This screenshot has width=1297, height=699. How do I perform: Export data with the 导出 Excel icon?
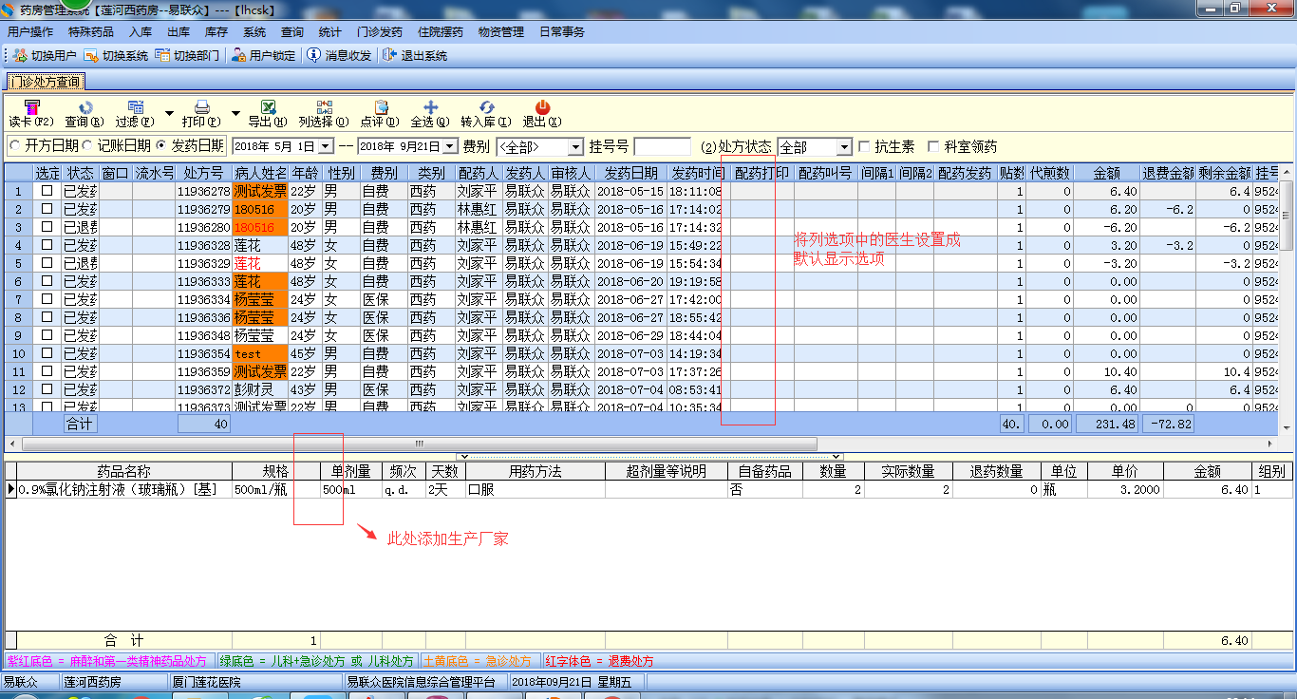pyautogui.click(x=268, y=107)
